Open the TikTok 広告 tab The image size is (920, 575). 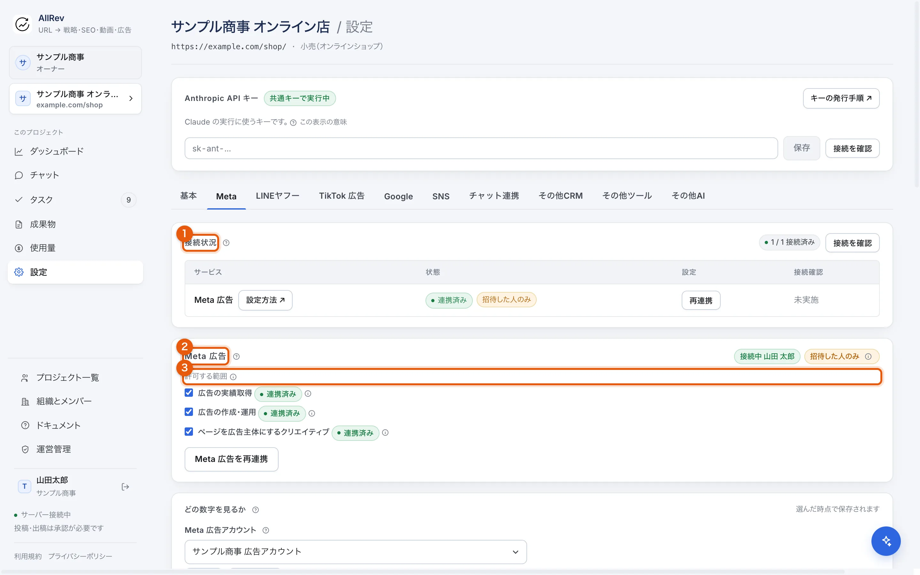coord(341,196)
